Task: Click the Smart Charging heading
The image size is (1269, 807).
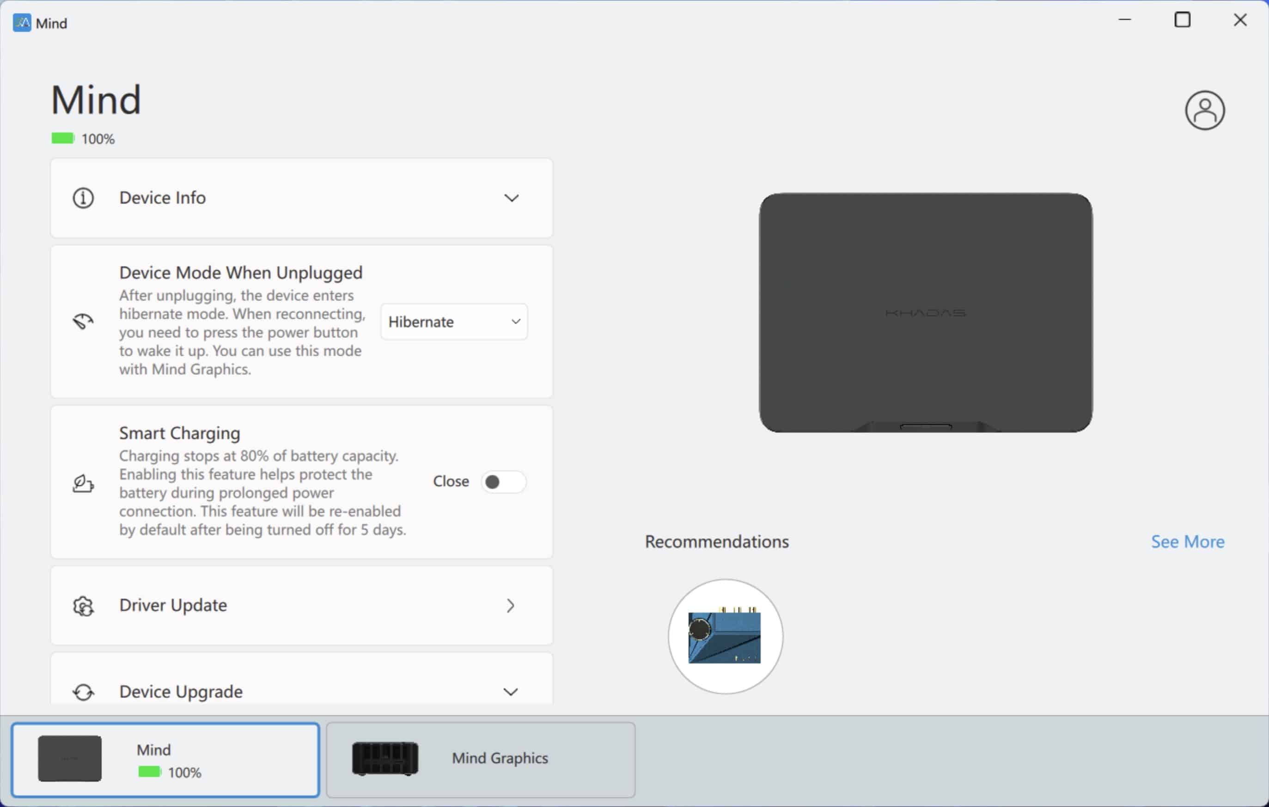Action: (x=180, y=433)
